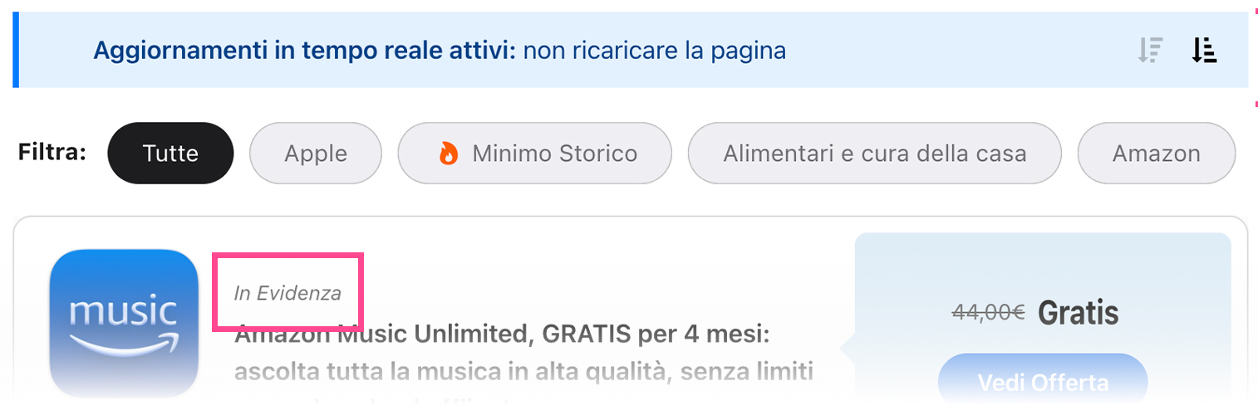Click the descending sort icon

click(1204, 51)
